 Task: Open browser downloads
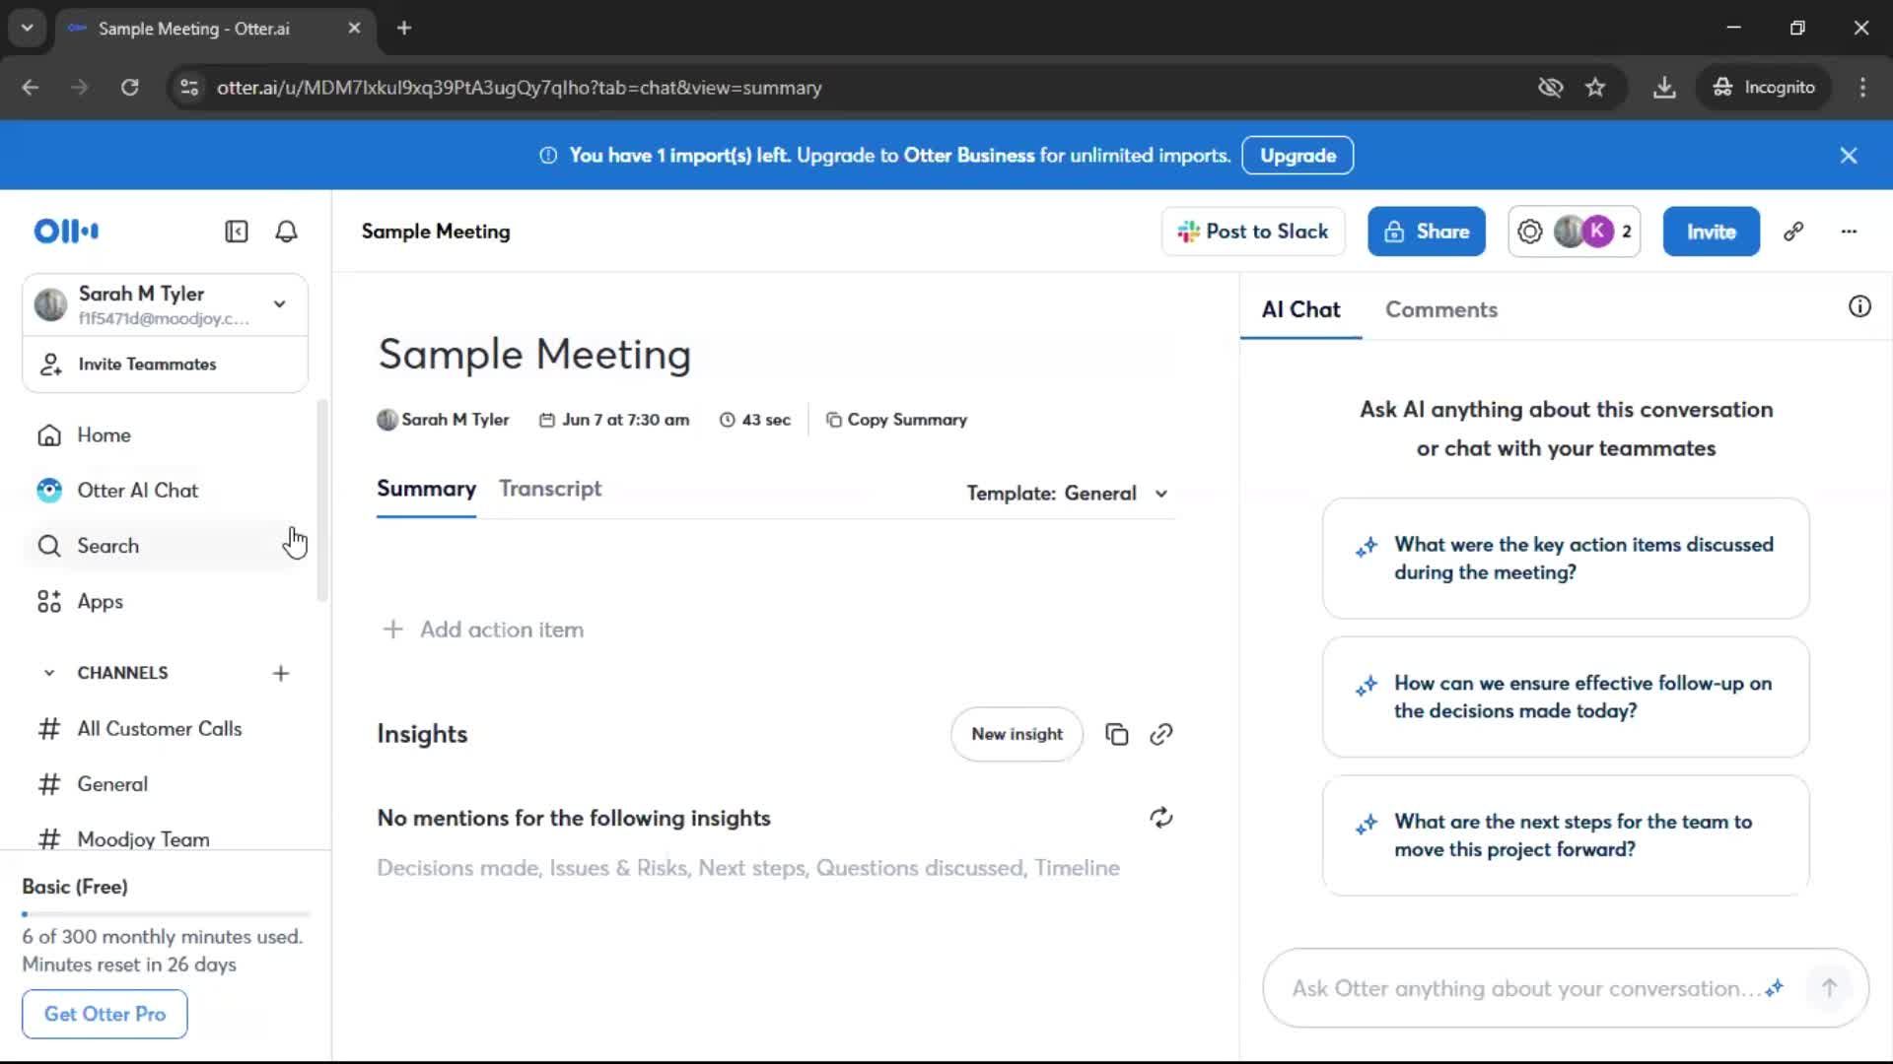coord(1664,88)
